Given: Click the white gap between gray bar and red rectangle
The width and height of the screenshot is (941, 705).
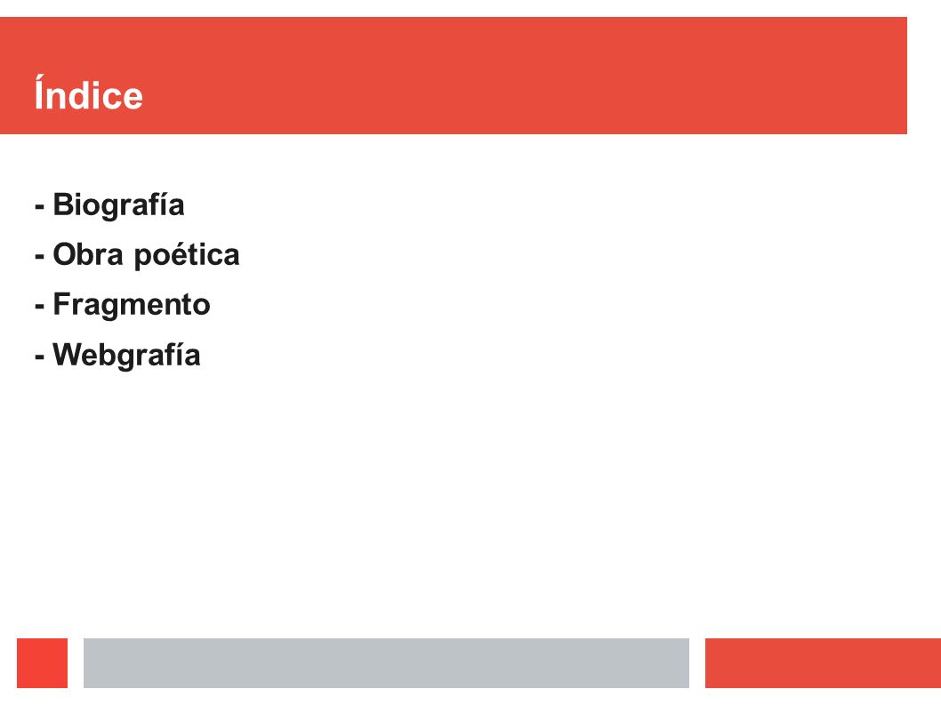Looking at the screenshot, I should click(696, 663).
